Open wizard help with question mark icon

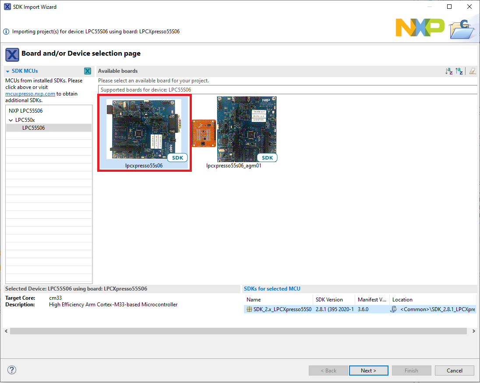[x=12, y=370]
